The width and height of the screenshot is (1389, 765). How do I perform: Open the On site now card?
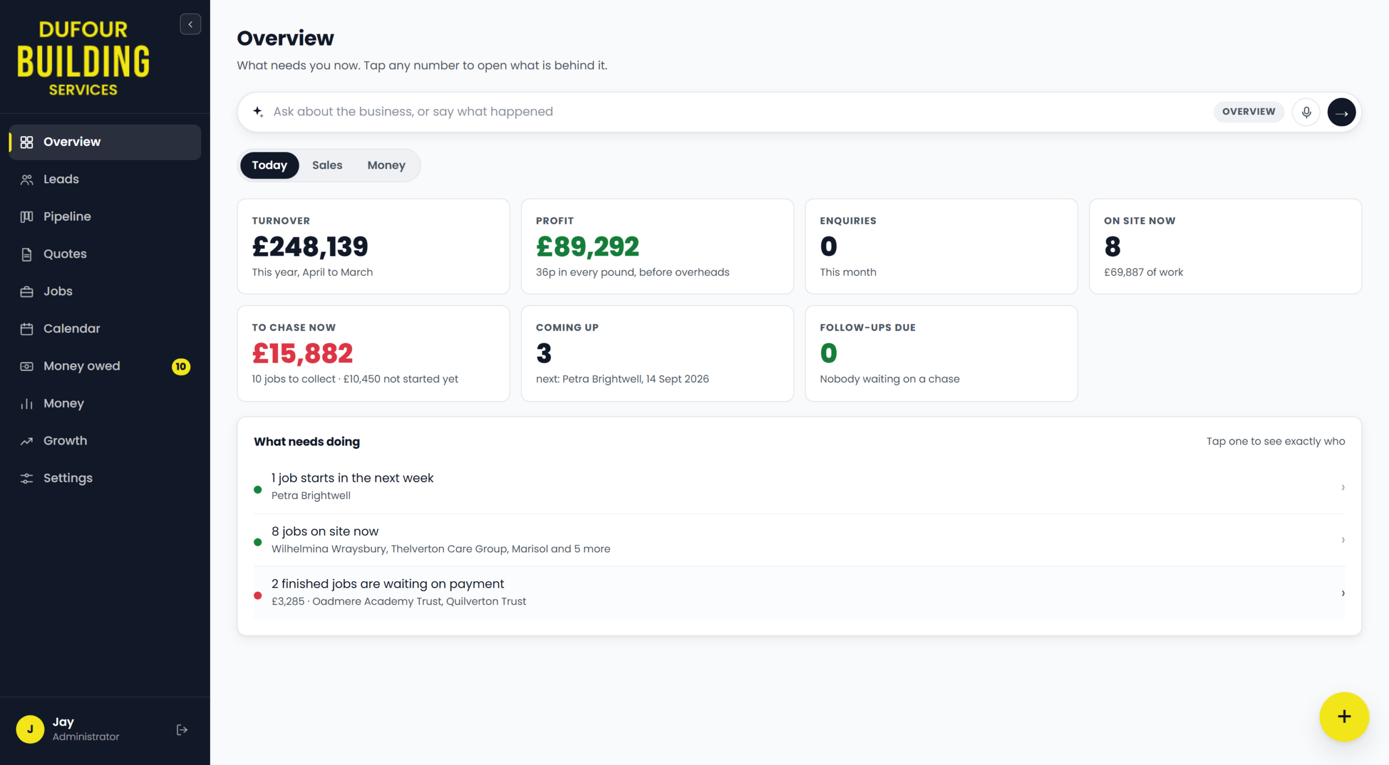click(1225, 247)
